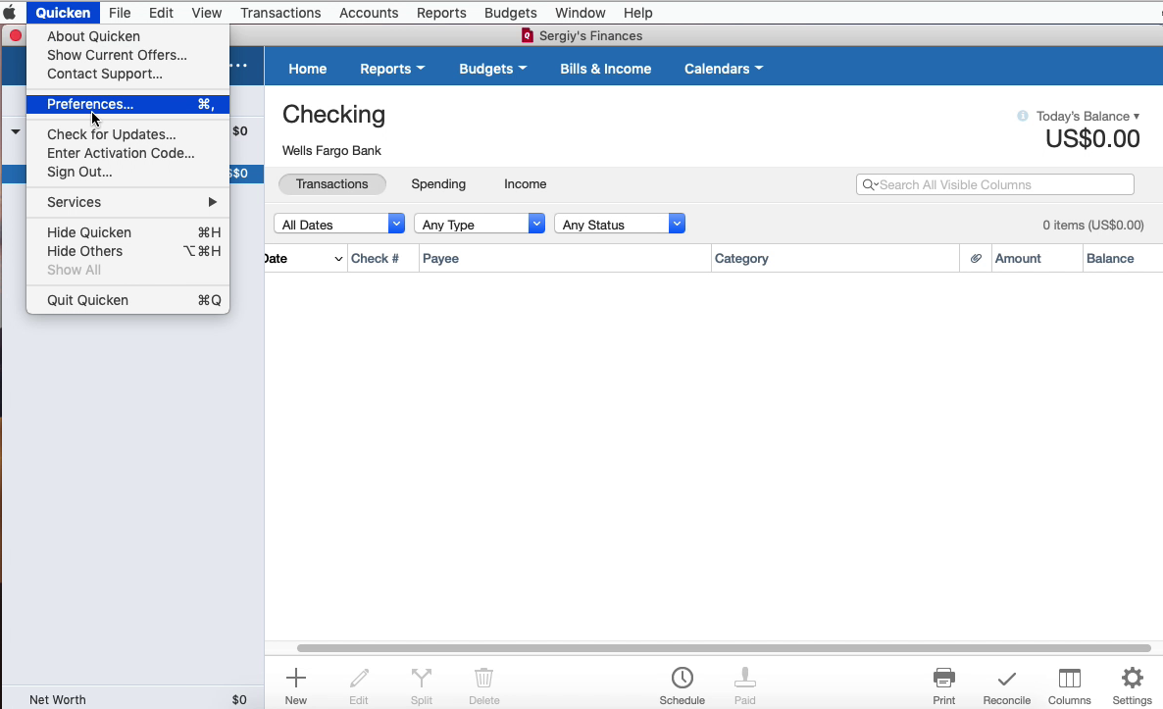Screen dimensions: 1163x709
Task: Choose Show Current Offers...
Action: [127, 55]
